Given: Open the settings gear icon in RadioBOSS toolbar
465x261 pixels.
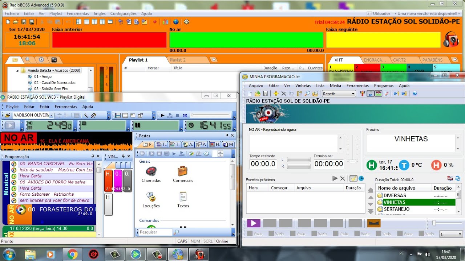Looking at the screenshot, I should (x=187, y=22).
